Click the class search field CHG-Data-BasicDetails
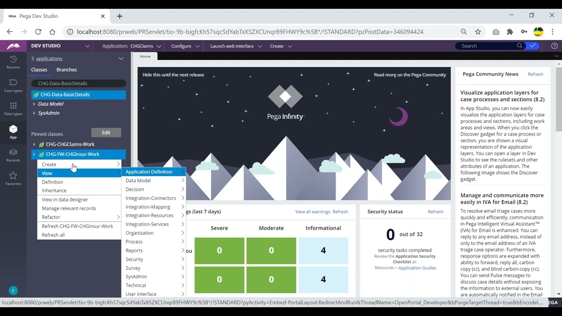562x316 pixels. [79, 83]
